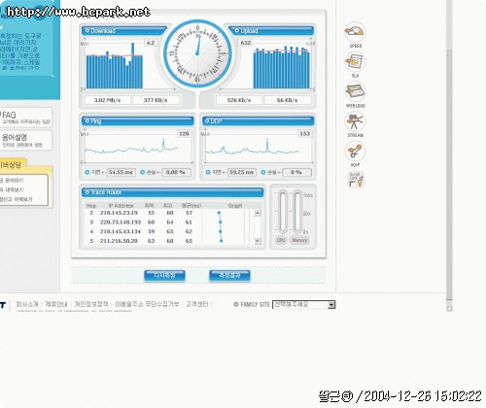486x408 pixels.
Task: Click the CPU label button
Action: (x=281, y=240)
